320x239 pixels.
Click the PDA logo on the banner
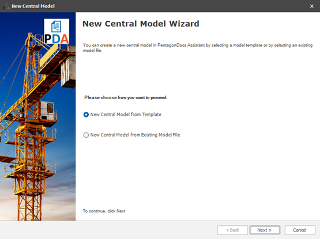click(57, 31)
